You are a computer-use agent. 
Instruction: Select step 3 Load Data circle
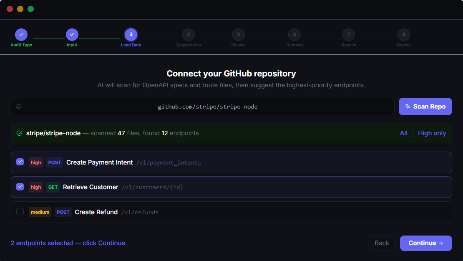pos(131,35)
